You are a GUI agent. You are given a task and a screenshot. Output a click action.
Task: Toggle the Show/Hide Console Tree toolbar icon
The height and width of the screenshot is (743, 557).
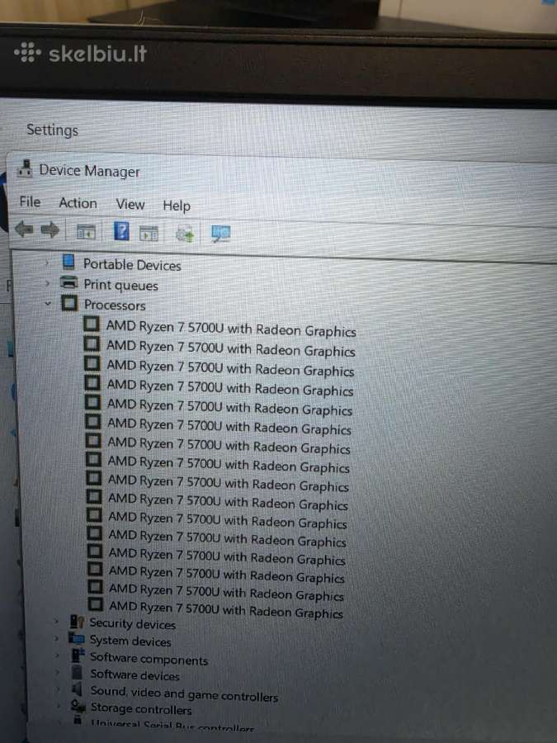coord(86,232)
